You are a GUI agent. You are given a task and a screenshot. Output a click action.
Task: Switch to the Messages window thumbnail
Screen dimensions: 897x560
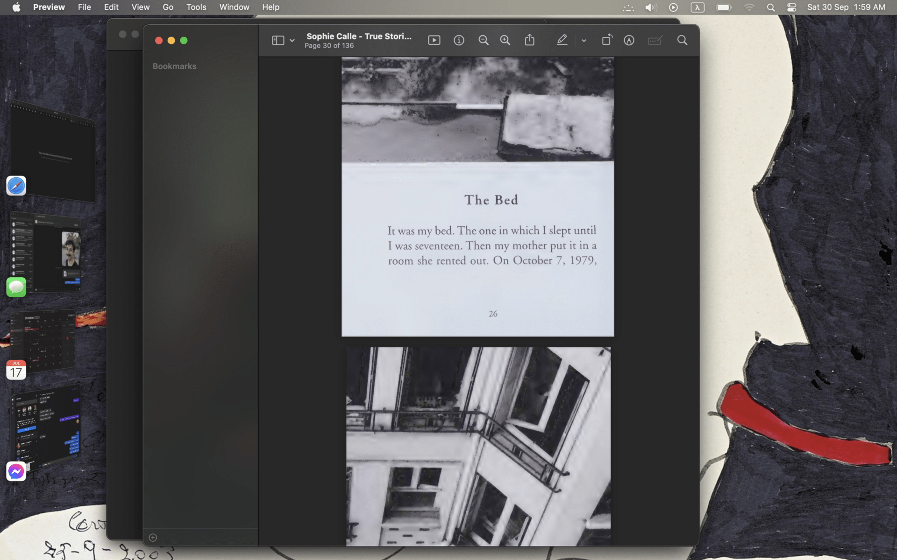(x=46, y=252)
